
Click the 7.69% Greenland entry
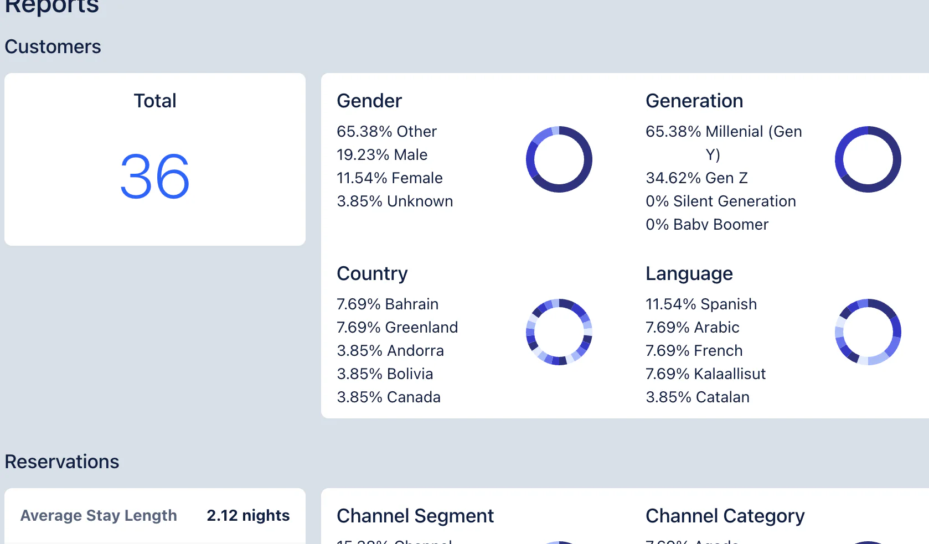397,328
